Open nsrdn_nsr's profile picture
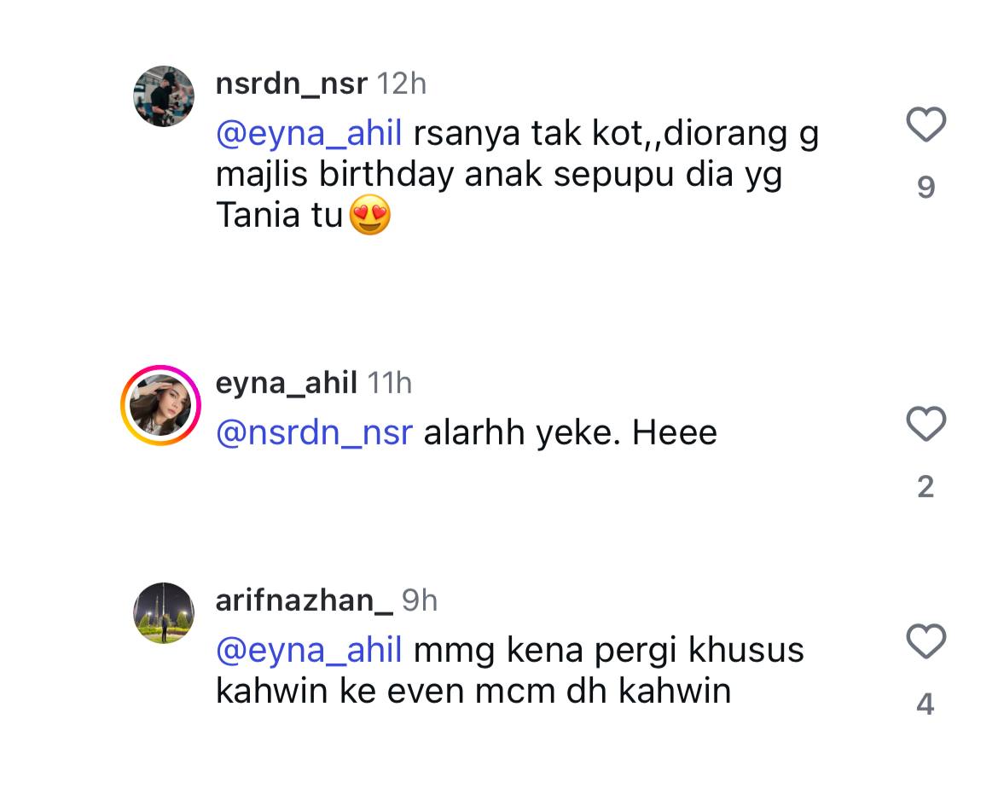Image resolution: width=998 pixels, height=806 pixels. click(x=164, y=96)
